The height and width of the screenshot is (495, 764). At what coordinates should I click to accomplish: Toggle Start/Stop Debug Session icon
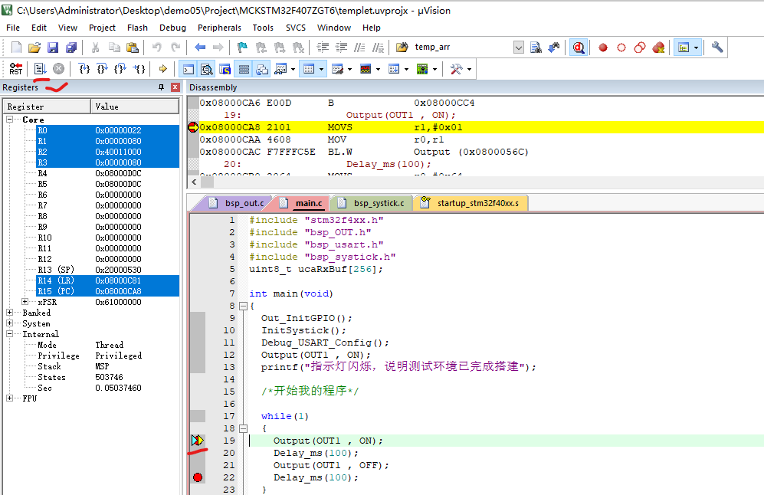point(579,48)
